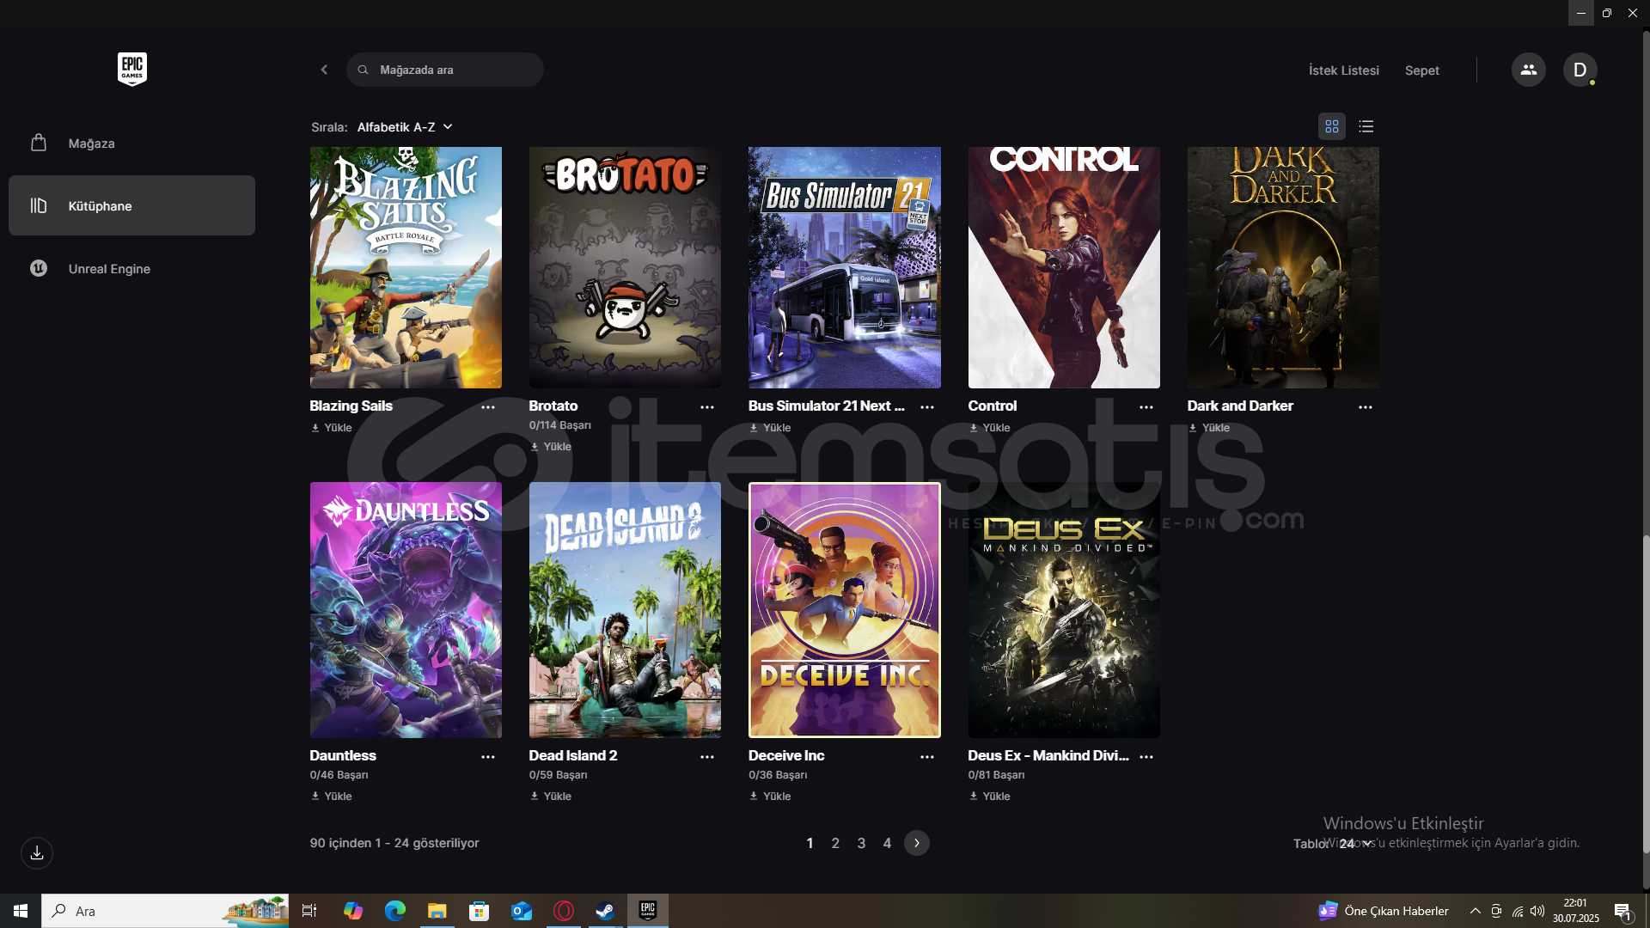Open Deus Ex three-dot options menu

(x=1146, y=757)
